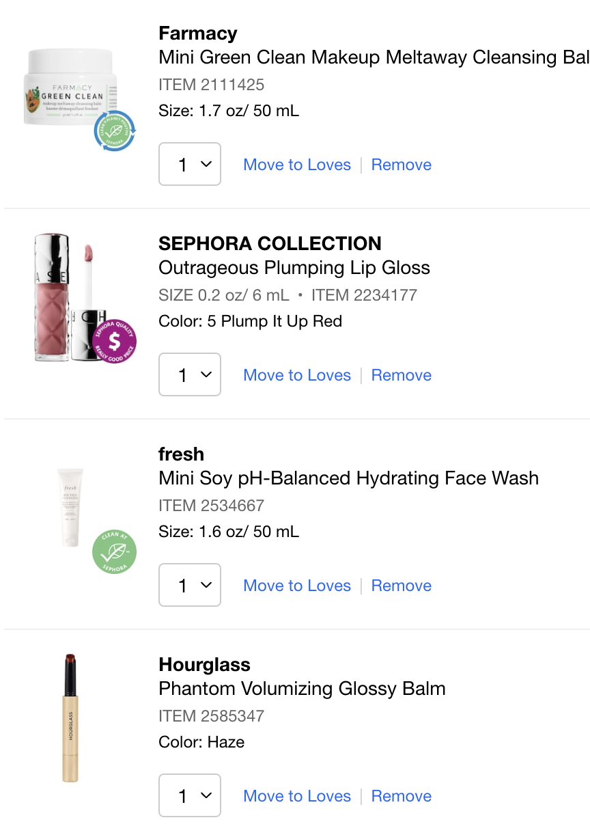Remove the Sephora Collection lip gloss
590x835 pixels.
402,375
